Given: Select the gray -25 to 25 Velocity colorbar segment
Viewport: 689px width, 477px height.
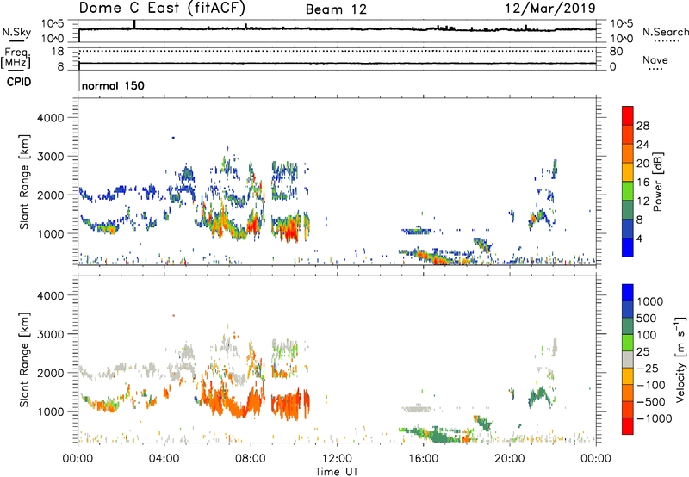Looking at the screenshot, I should point(628,360).
